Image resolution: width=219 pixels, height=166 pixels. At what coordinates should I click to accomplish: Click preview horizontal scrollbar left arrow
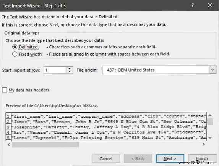pos(9,145)
